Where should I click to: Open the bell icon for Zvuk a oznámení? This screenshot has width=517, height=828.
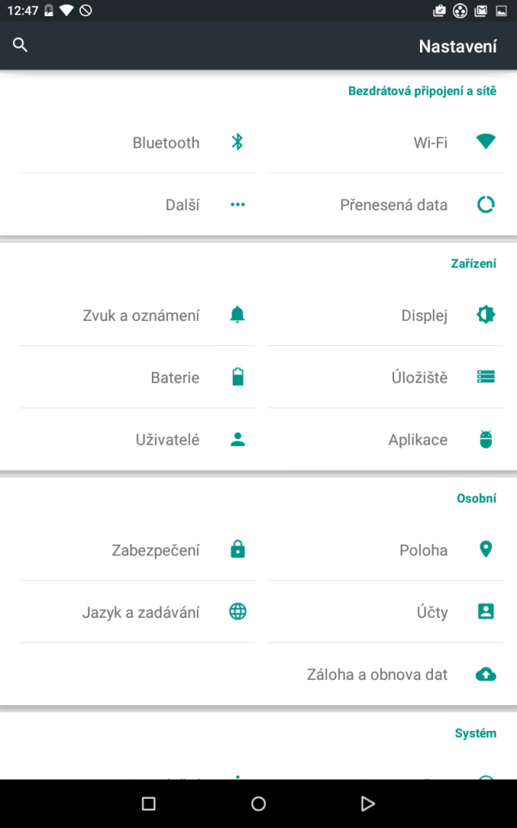(x=237, y=315)
